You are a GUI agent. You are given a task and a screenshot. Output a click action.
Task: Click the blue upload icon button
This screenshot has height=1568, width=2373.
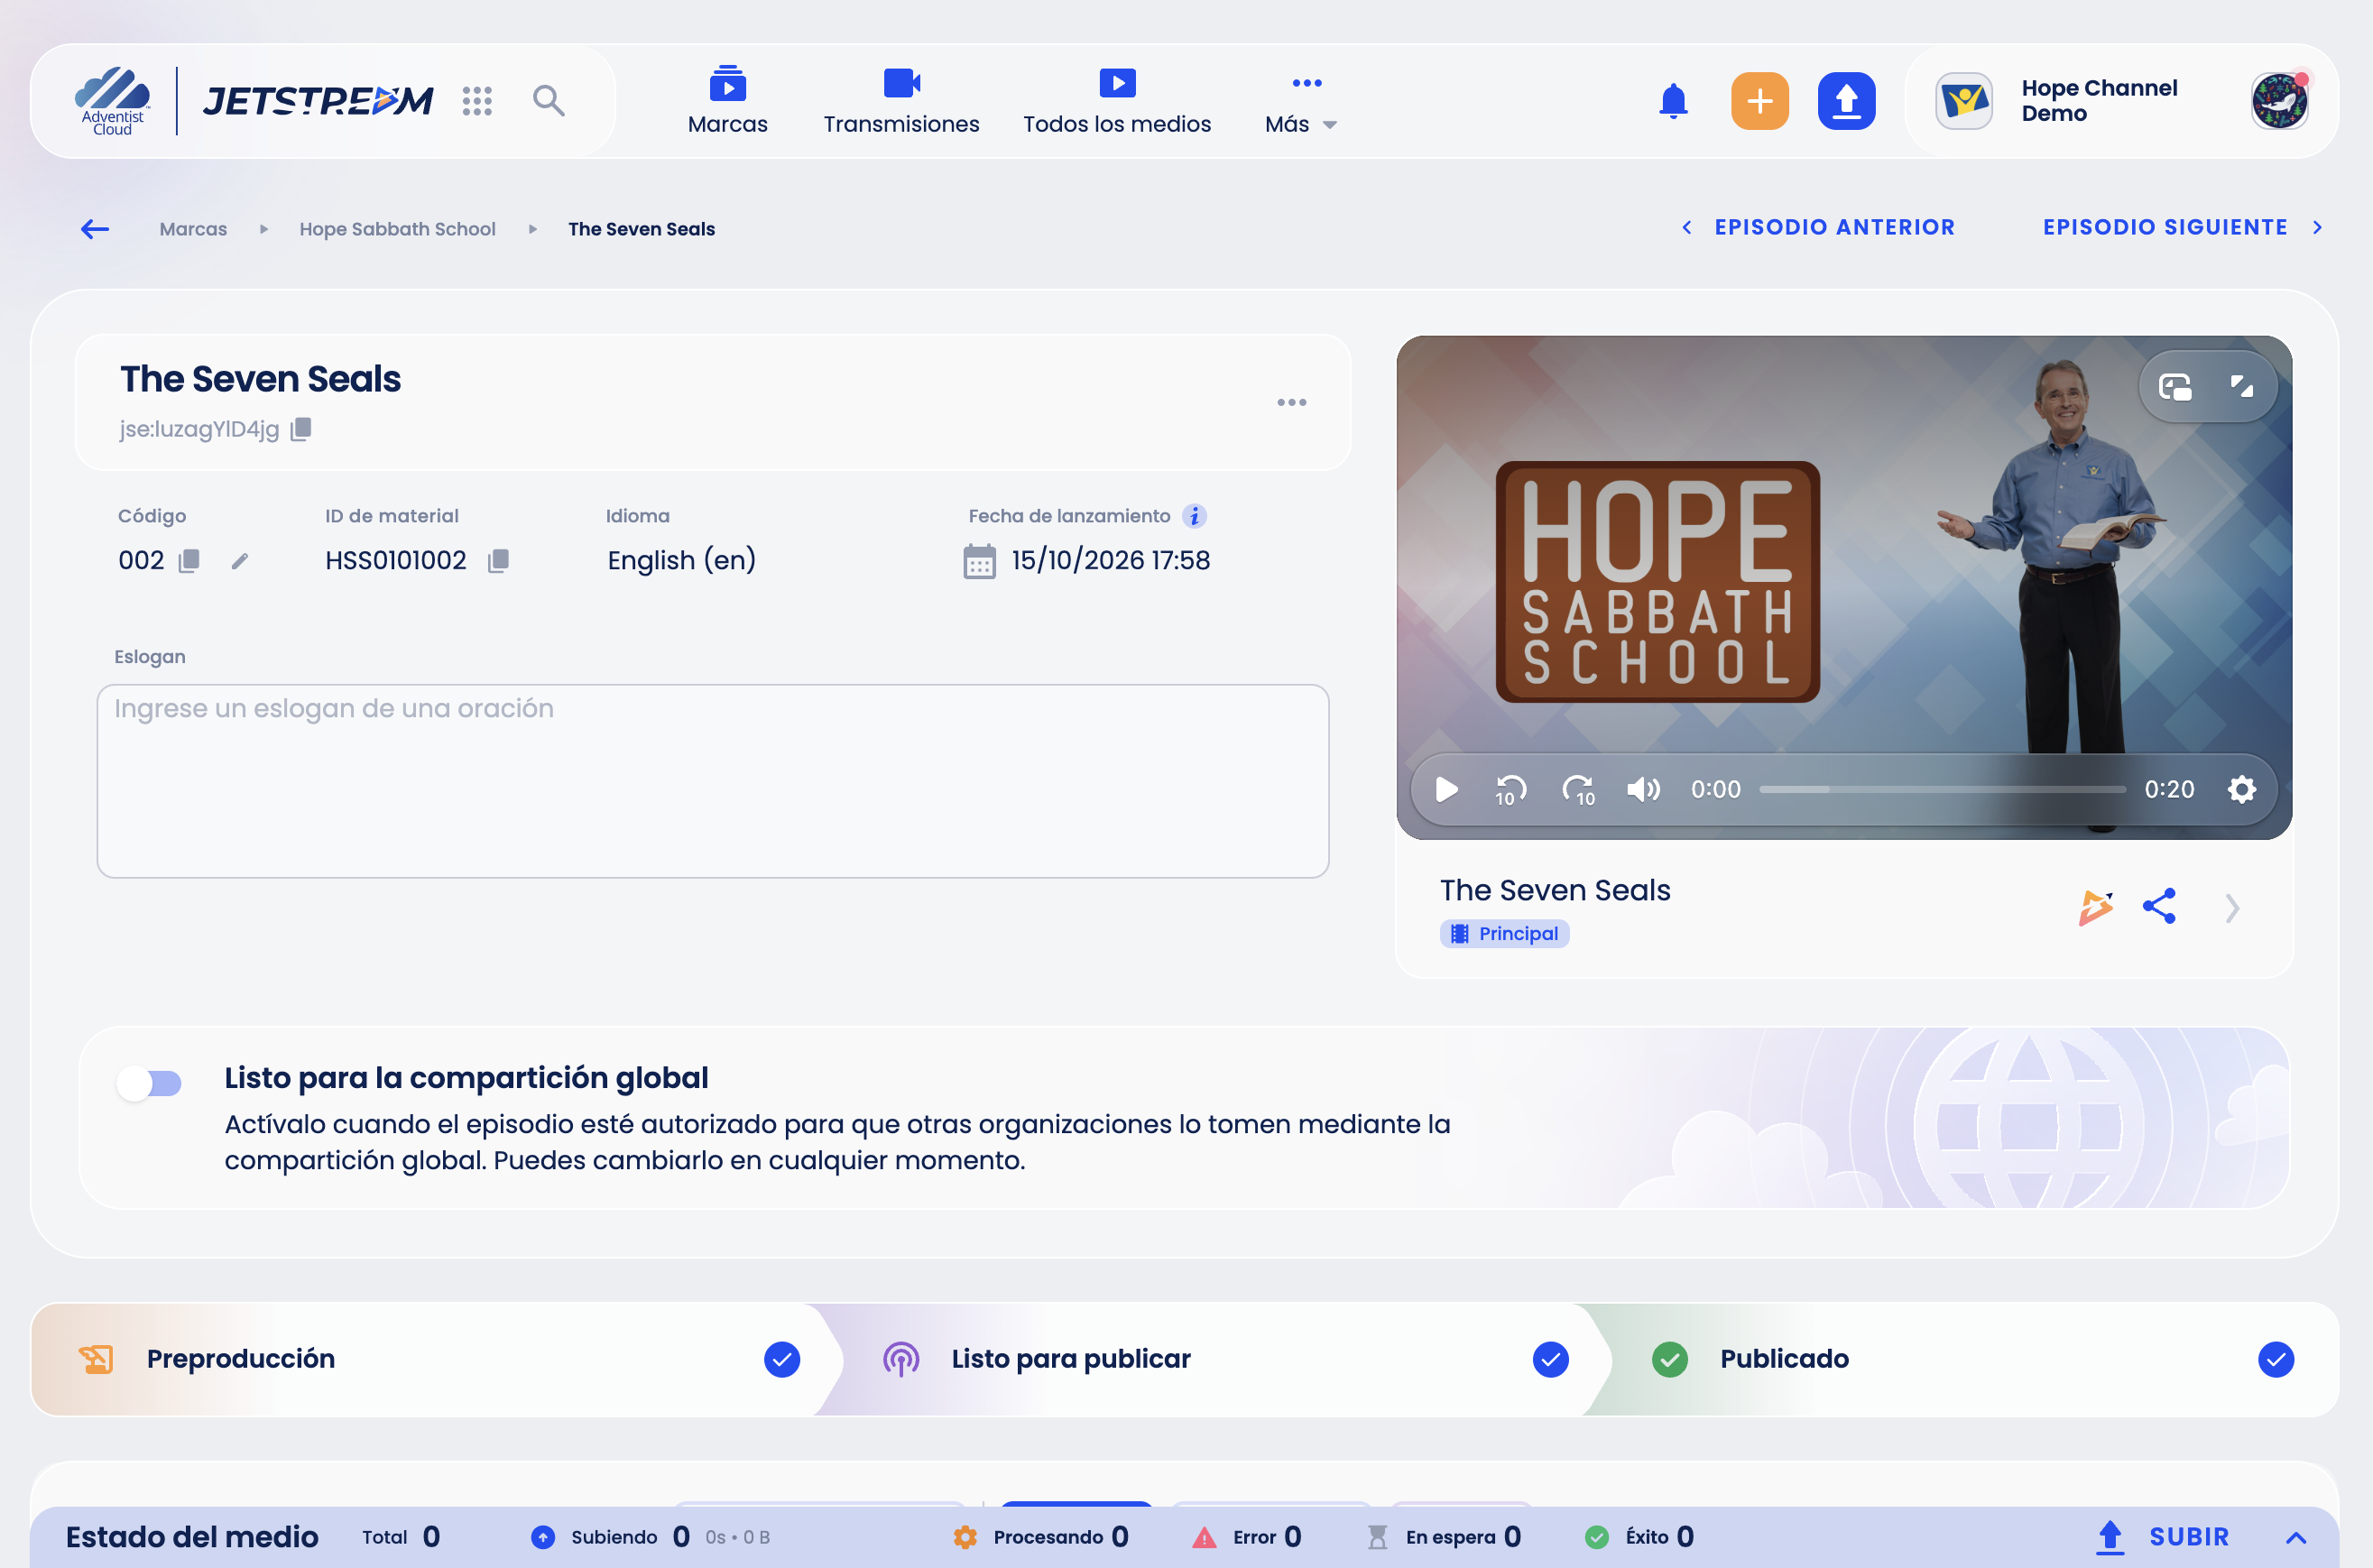point(1846,101)
